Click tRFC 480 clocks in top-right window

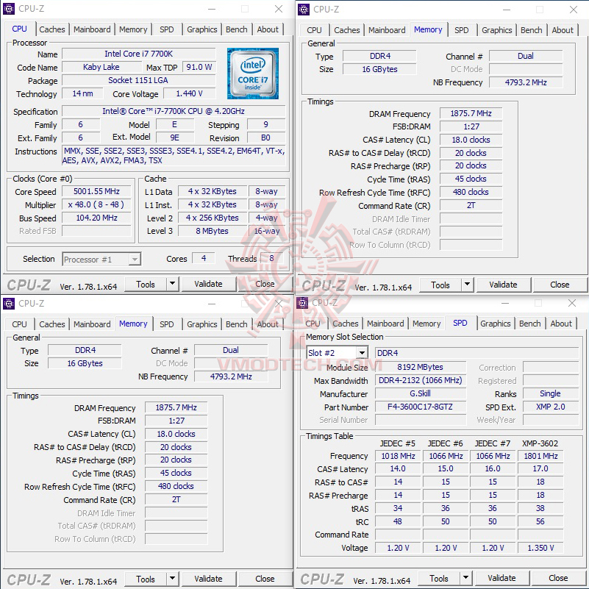coord(471,193)
